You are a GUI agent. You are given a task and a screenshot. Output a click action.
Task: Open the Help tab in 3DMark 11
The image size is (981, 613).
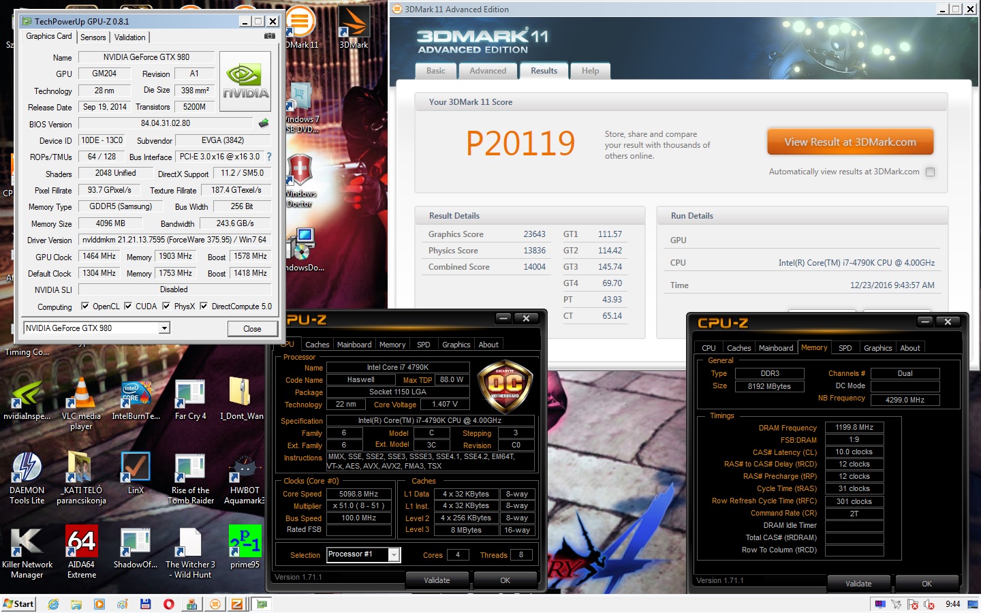pyautogui.click(x=590, y=71)
